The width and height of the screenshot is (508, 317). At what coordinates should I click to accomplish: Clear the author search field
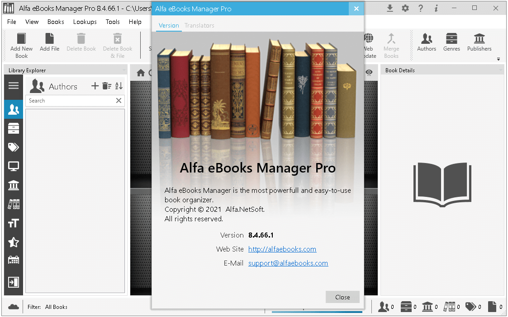(119, 101)
